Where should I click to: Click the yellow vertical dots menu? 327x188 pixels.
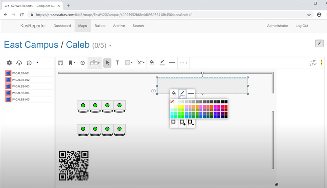point(321,63)
